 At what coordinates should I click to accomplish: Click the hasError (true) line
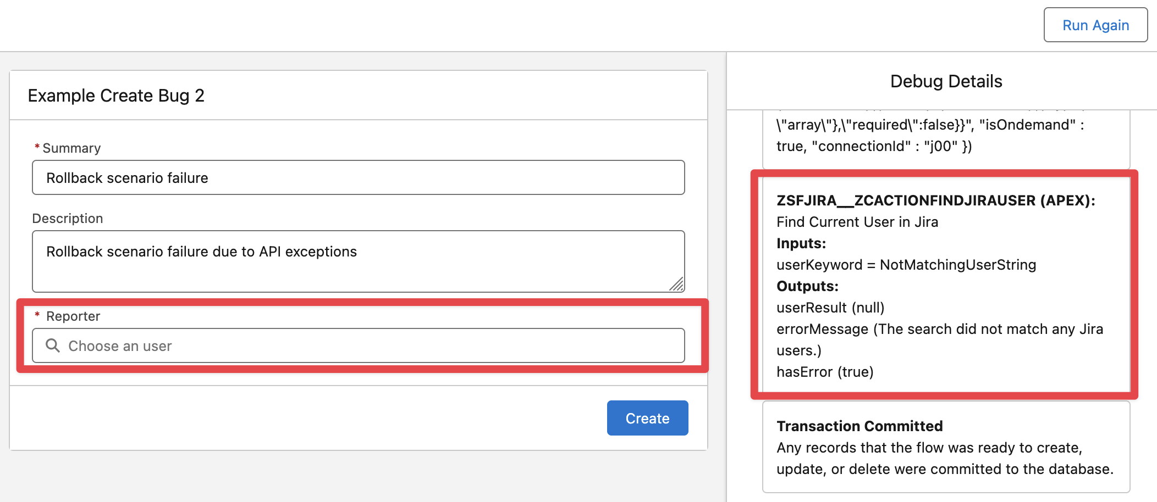[824, 372]
